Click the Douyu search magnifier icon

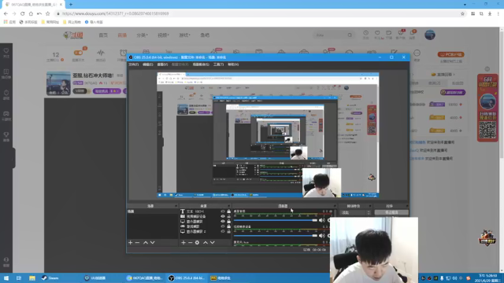pos(350,35)
